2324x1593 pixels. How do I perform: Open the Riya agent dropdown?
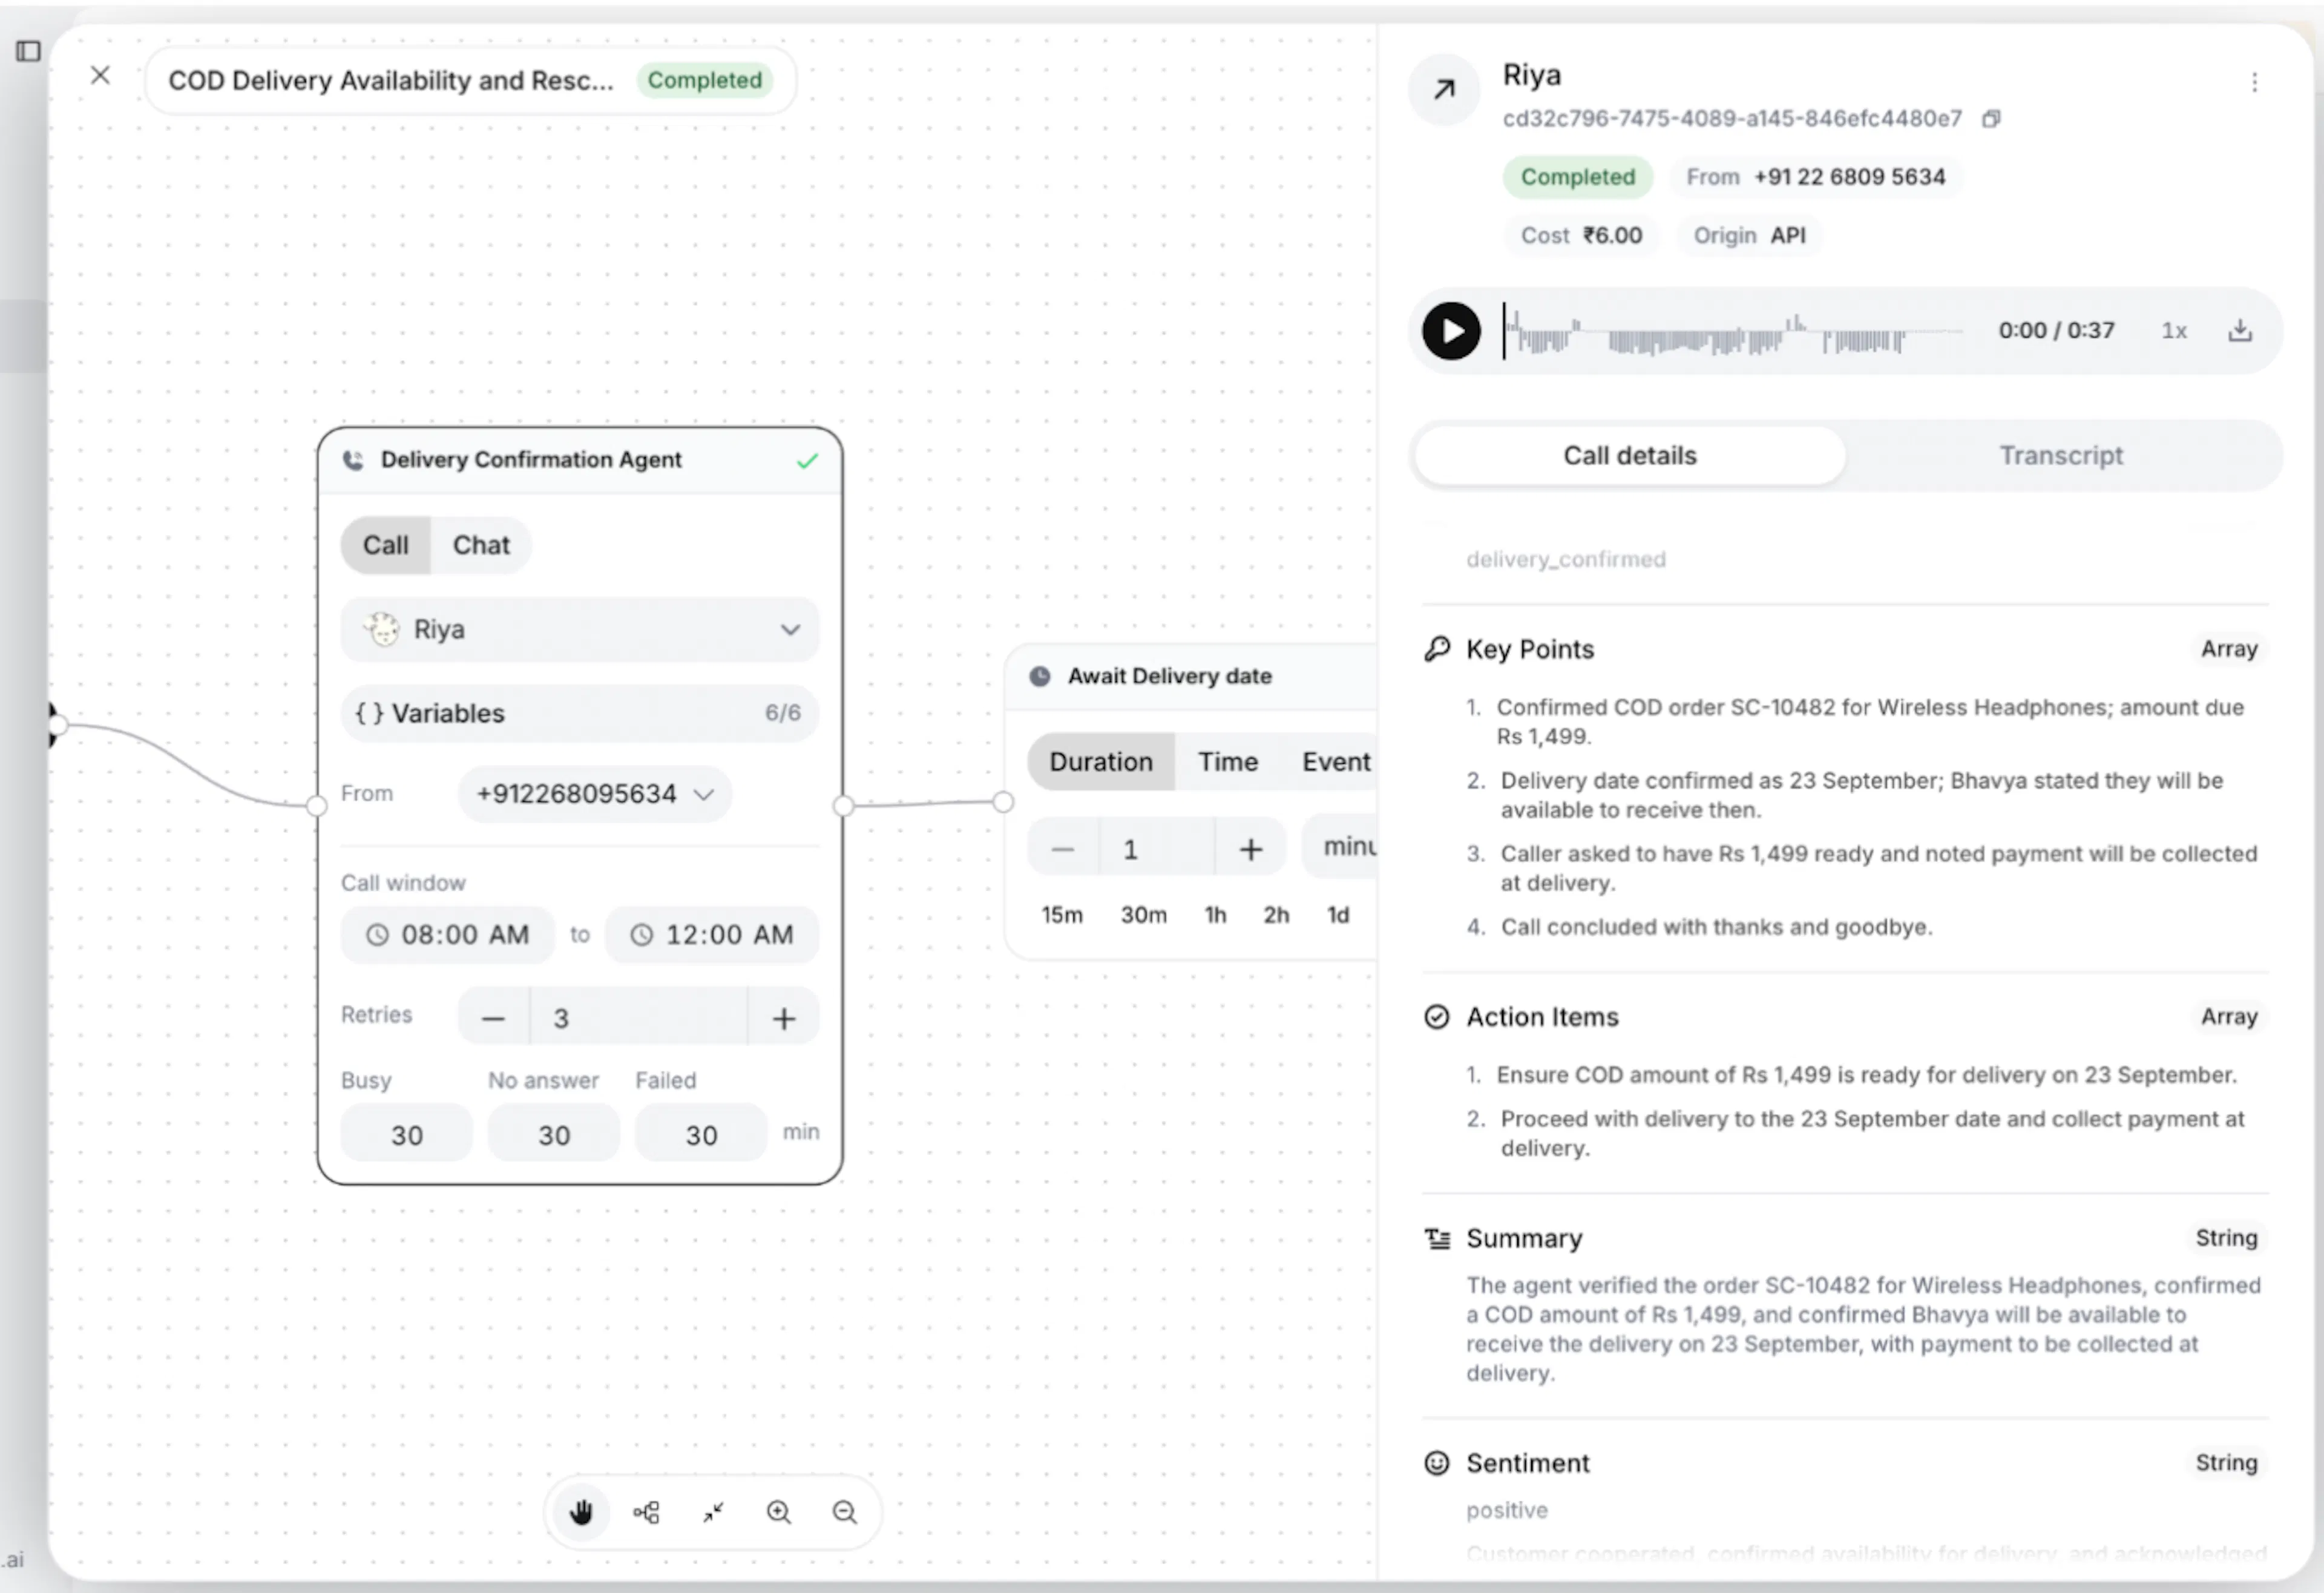point(580,630)
